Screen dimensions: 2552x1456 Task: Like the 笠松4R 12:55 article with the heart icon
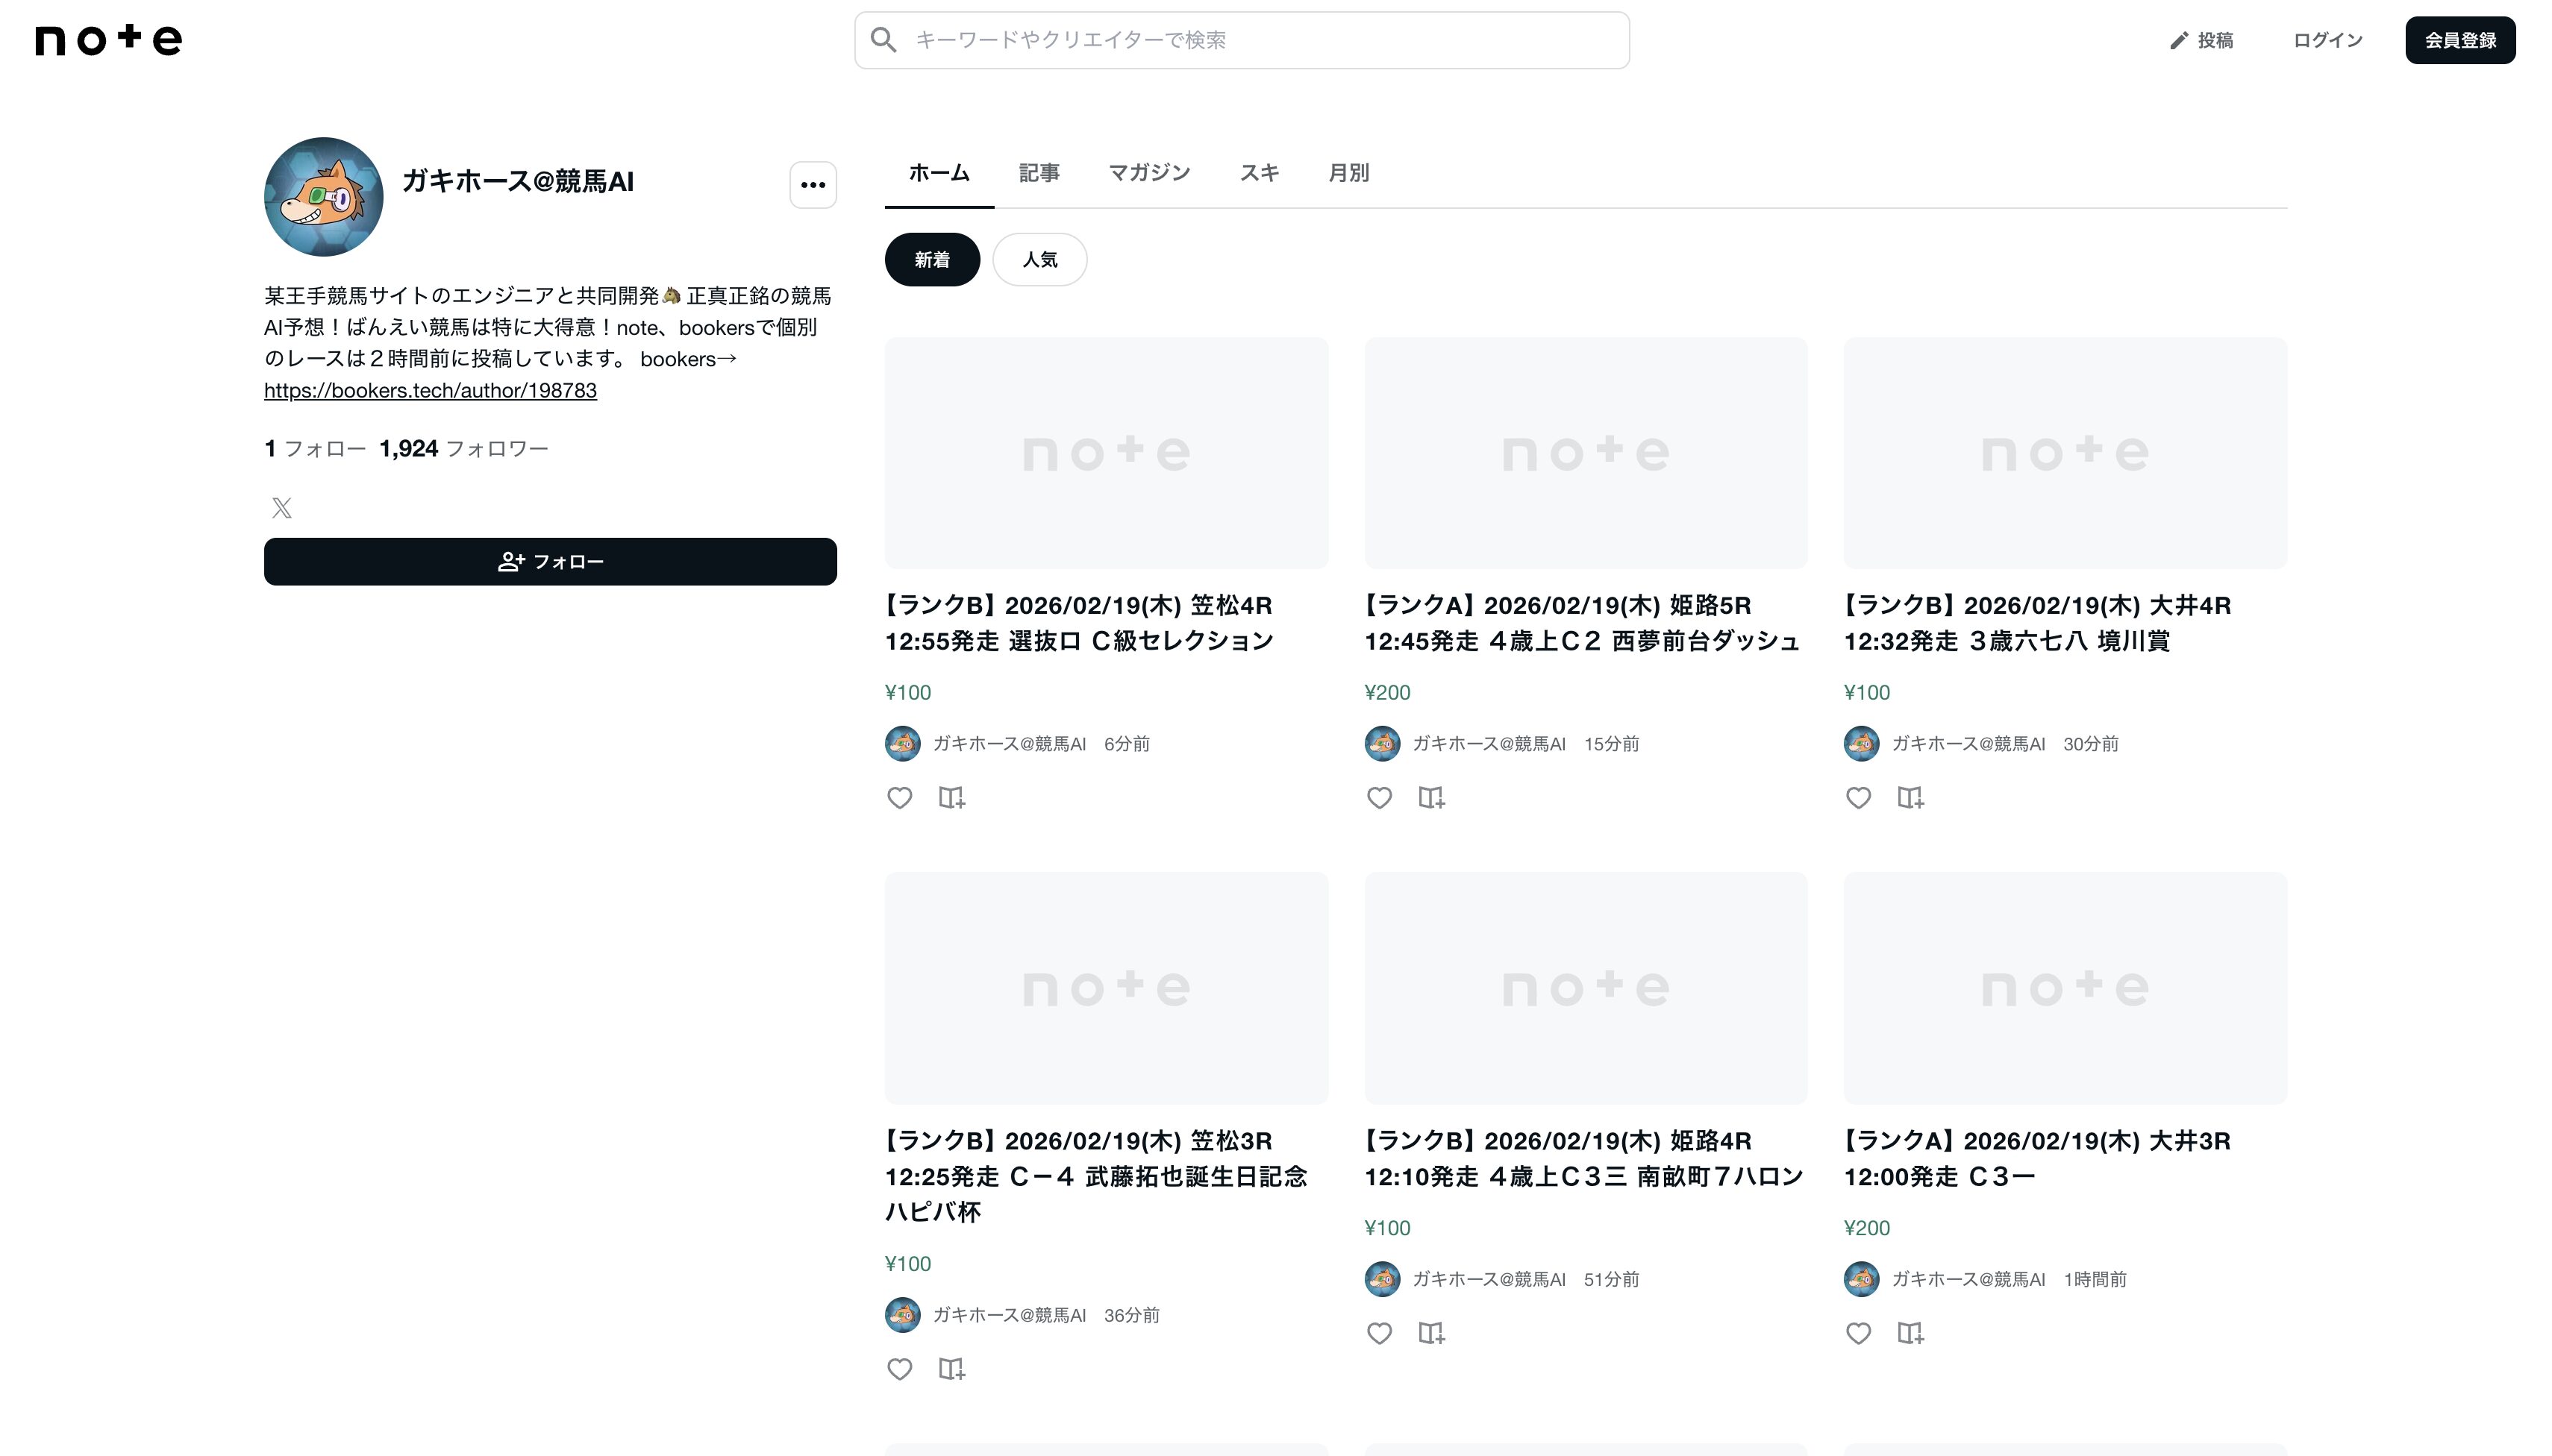(x=899, y=797)
